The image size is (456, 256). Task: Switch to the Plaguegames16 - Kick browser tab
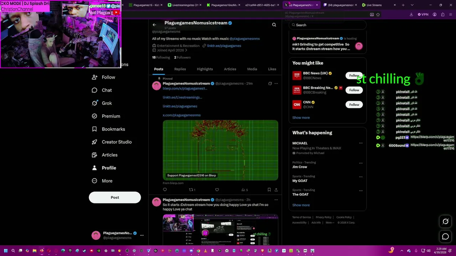146,5
